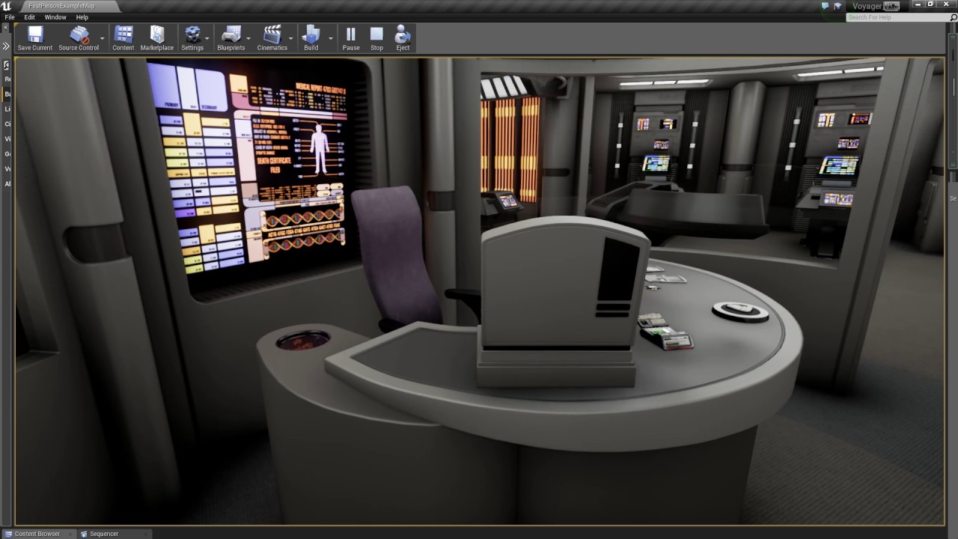Switch to the Content Browser tab
The image size is (958, 539).
point(37,534)
